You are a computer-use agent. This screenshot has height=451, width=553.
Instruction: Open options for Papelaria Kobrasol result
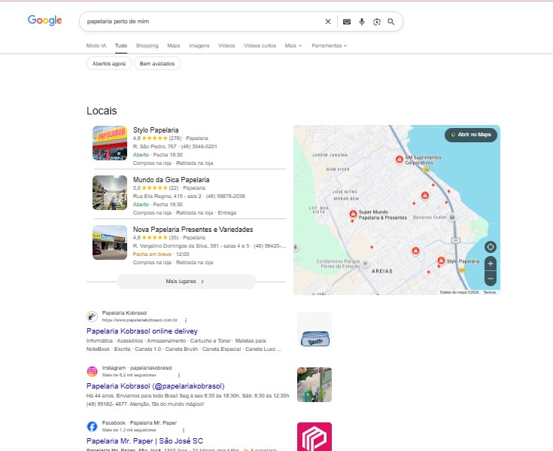tap(186, 320)
